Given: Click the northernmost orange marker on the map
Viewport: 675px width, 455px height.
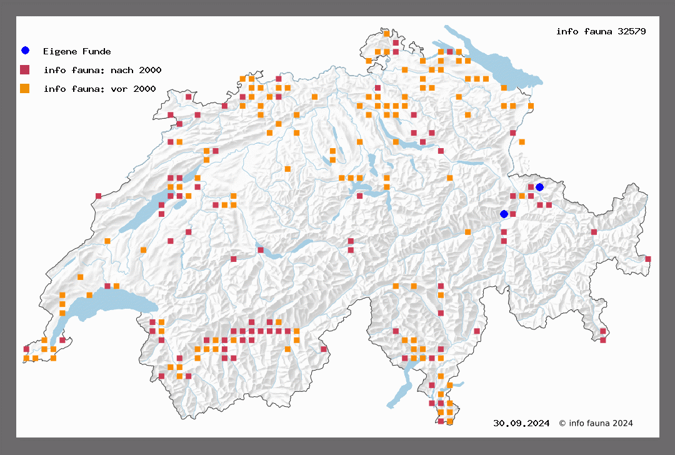Looking at the screenshot, I should click(x=386, y=34).
